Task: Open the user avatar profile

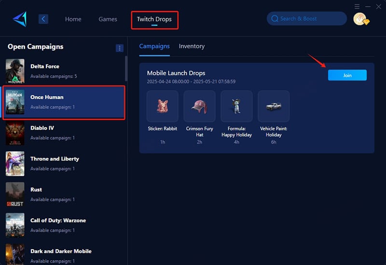Action: tap(361, 19)
